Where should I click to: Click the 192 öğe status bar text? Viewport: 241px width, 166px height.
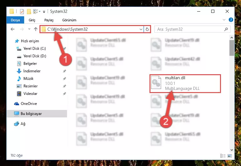17,155
